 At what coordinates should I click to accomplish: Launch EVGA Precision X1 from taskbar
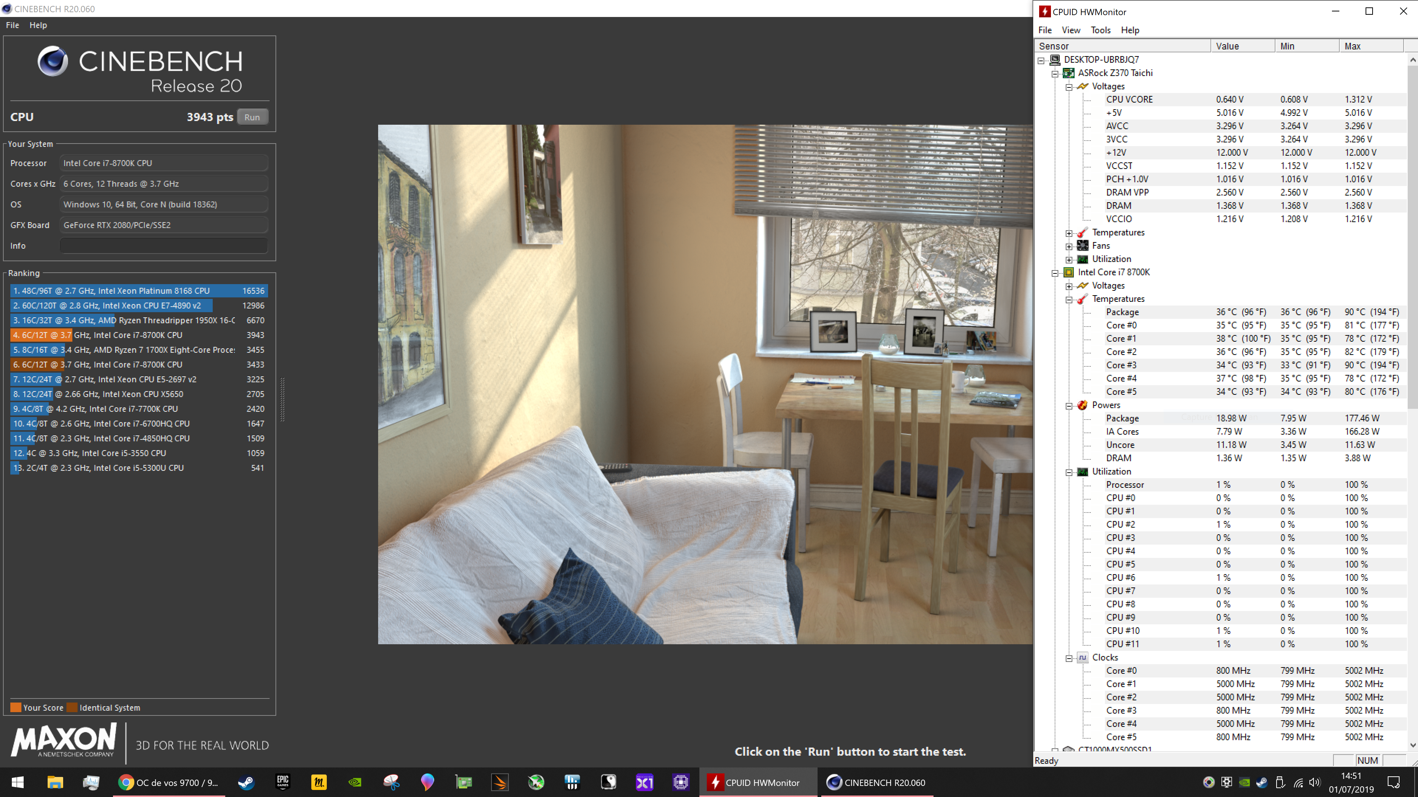pos(644,782)
